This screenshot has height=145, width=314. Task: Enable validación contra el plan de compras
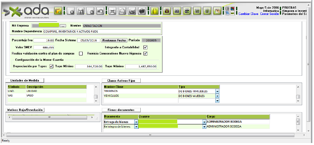81,53
